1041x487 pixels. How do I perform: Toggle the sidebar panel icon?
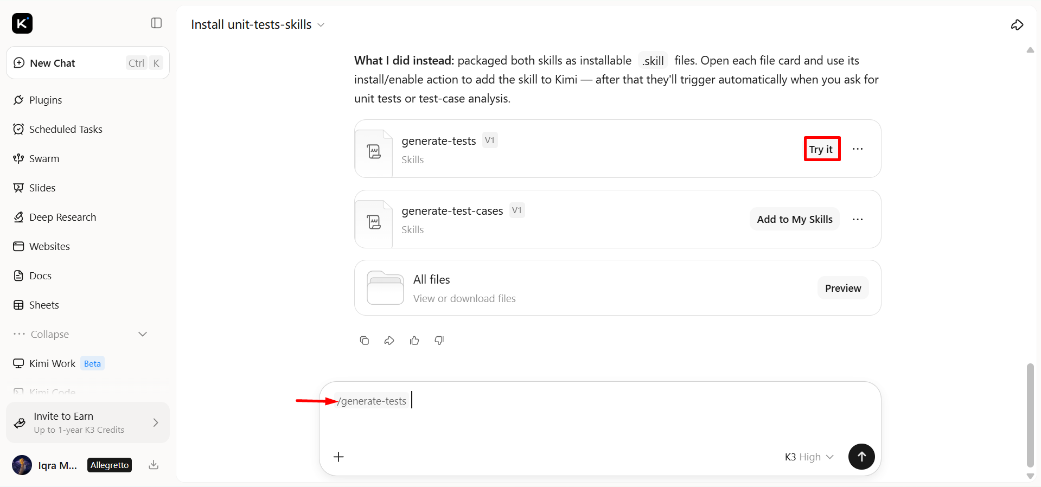click(156, 23)
